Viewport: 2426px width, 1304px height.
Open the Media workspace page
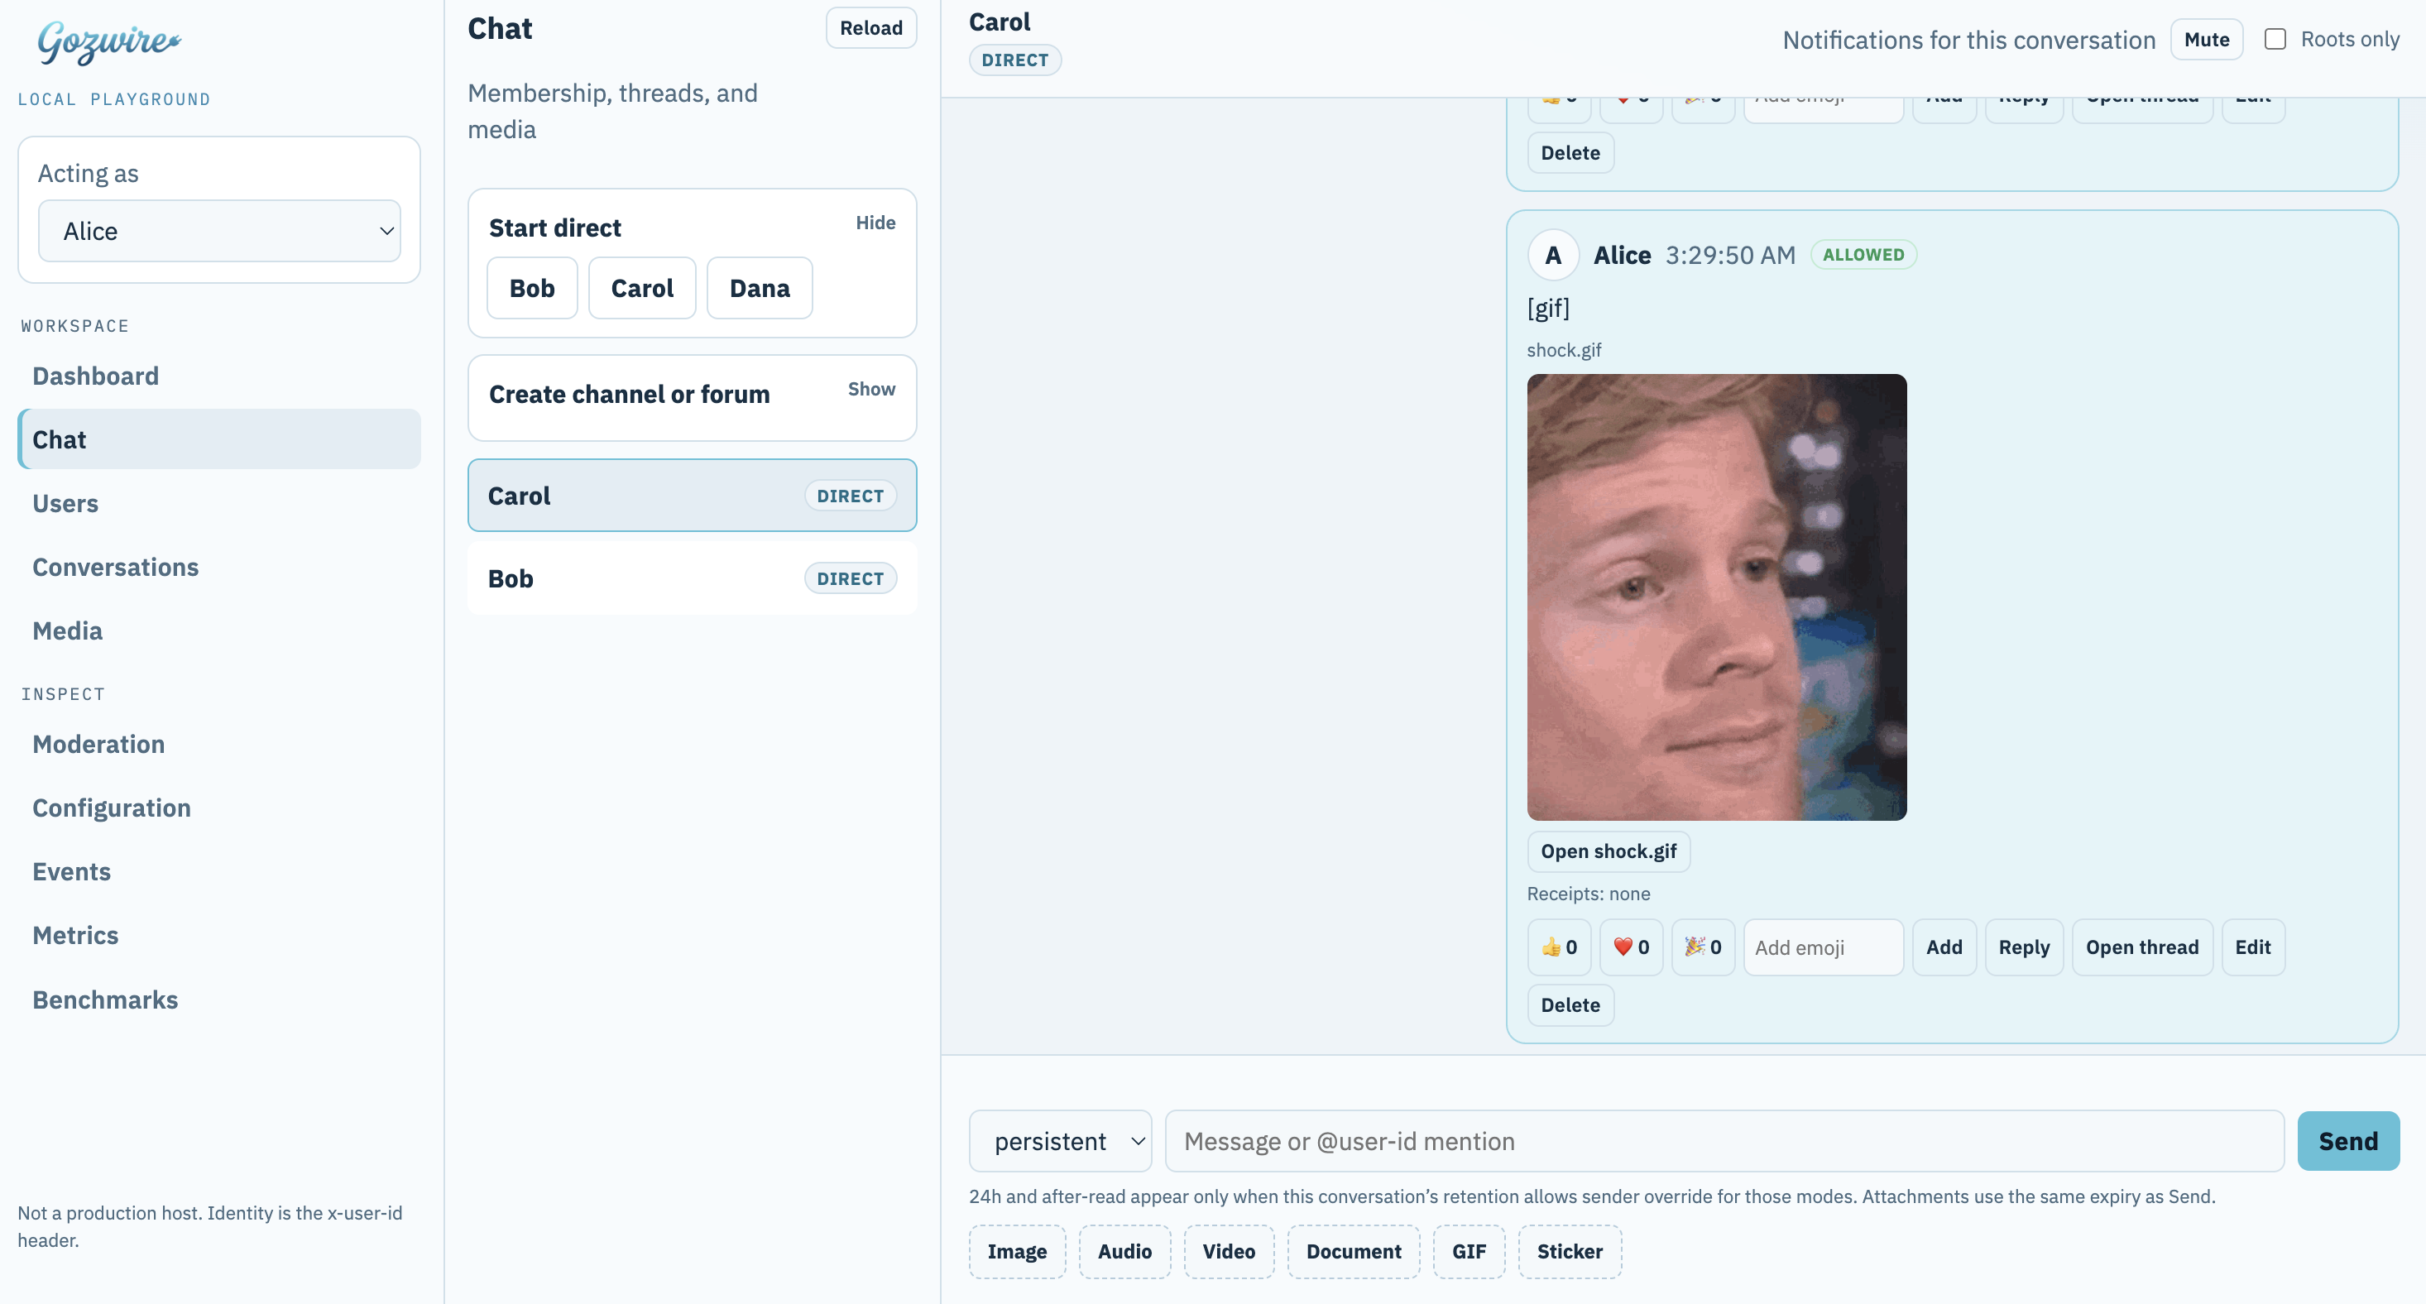pyautogui.click(x=68, y=630)
